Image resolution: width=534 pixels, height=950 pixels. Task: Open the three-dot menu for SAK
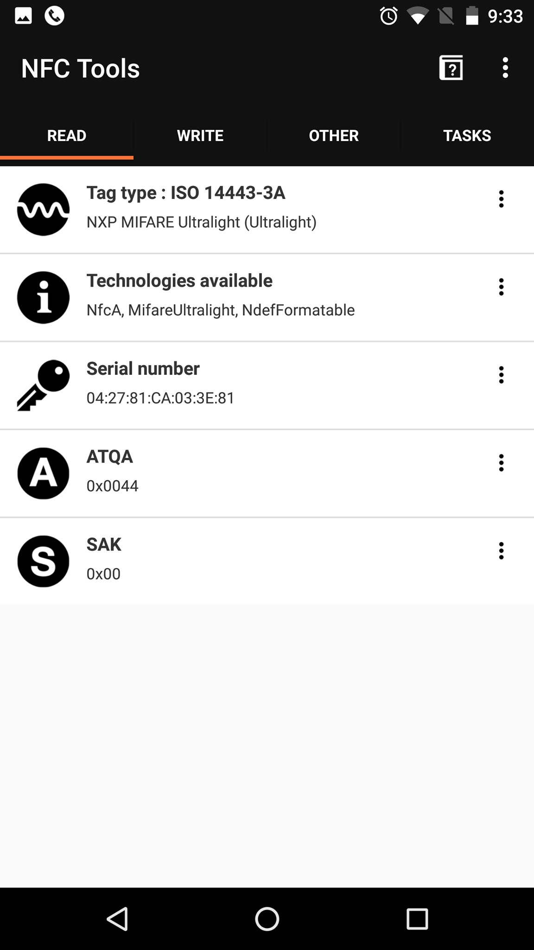coord(501,551)
